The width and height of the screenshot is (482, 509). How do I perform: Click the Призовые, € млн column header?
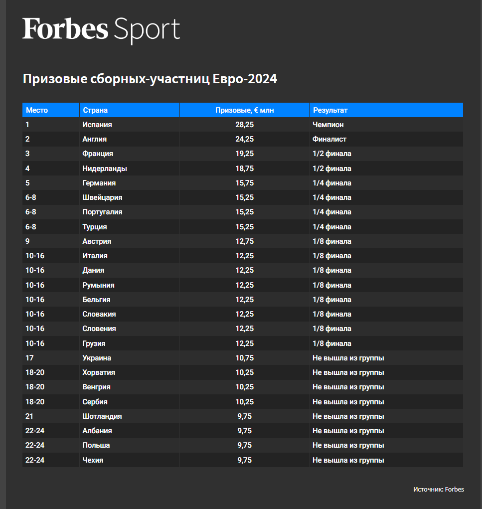[244, 110]
